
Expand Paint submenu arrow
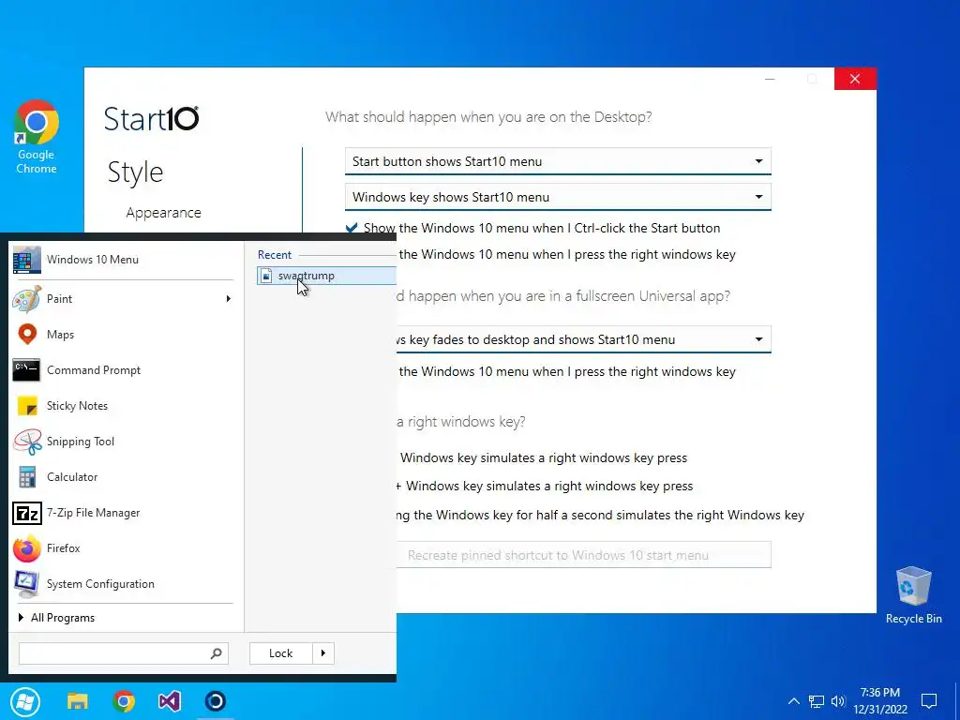[x=229, y=299]
